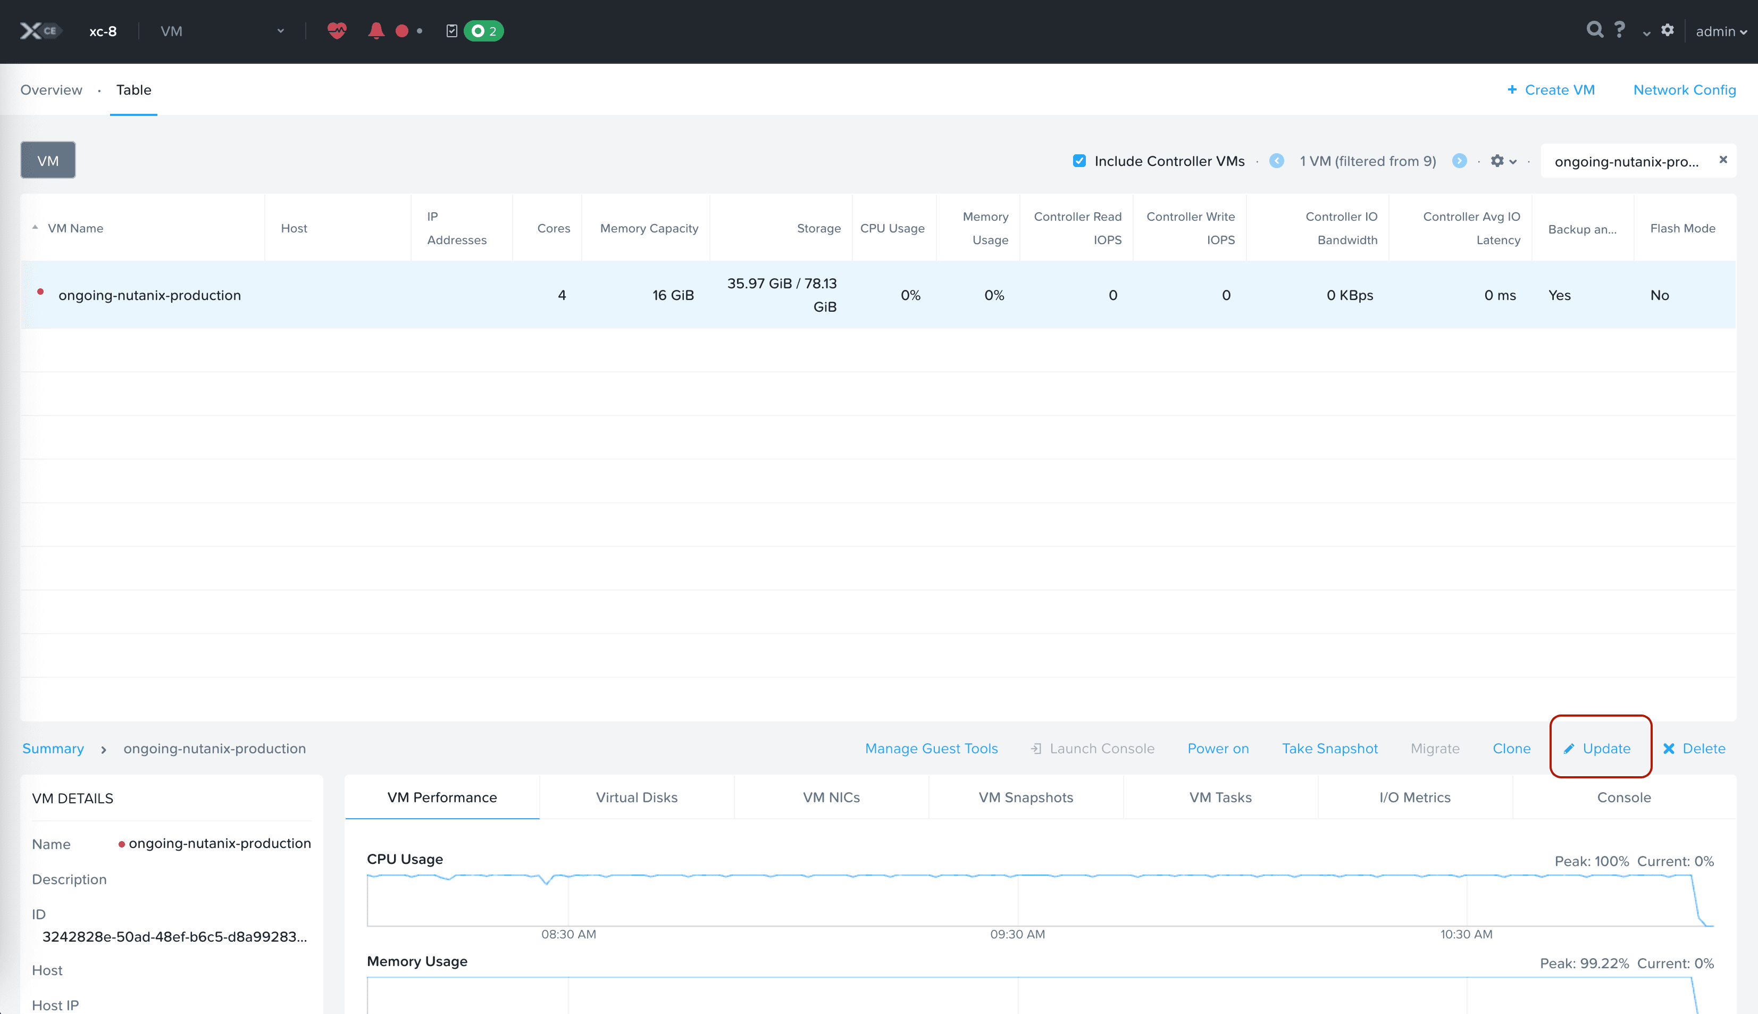Open Network Config
The image size is (1758, 1014).
click(1684, 90)
